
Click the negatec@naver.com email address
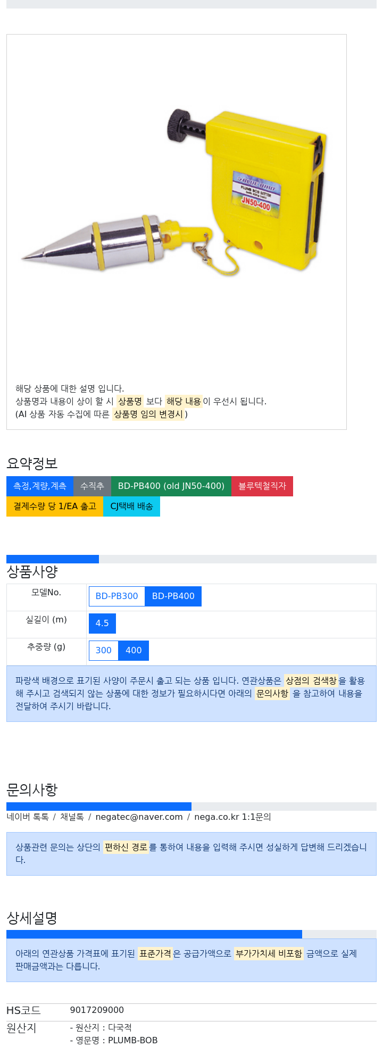click(139, 817)
